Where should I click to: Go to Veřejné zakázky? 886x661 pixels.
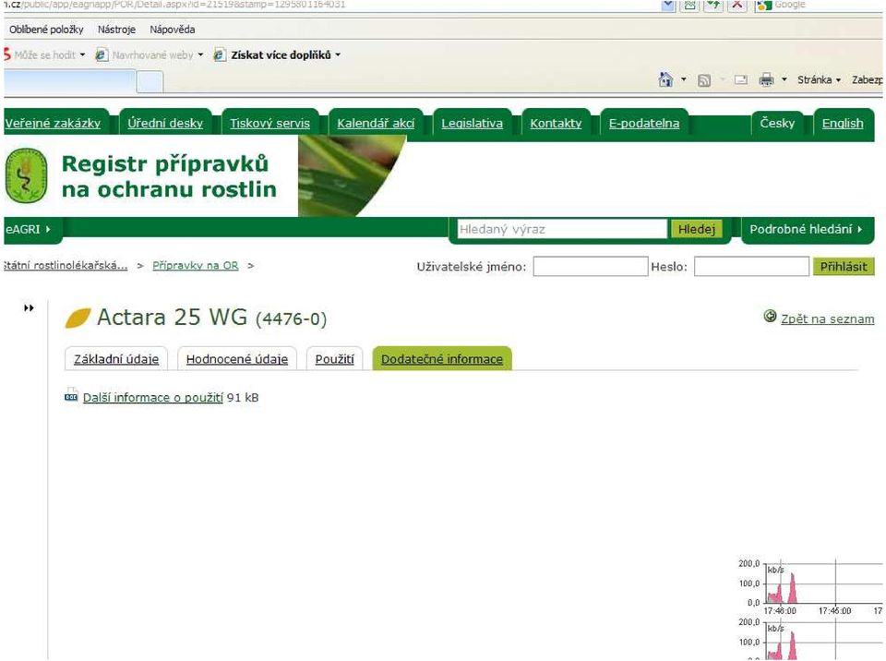click(53, 124)
